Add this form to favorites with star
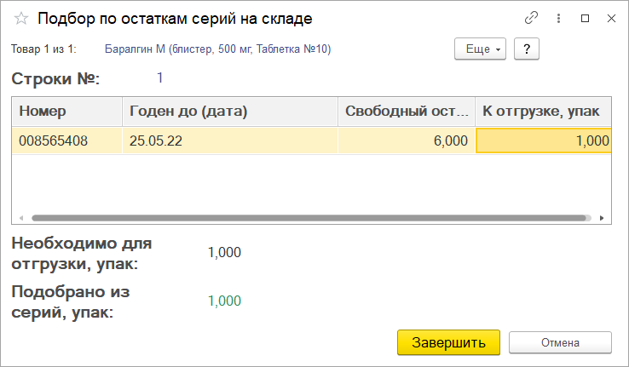Image resolution: width=629 pixels, height=367 pixels. pyautogui.click(x=20, y=19)
